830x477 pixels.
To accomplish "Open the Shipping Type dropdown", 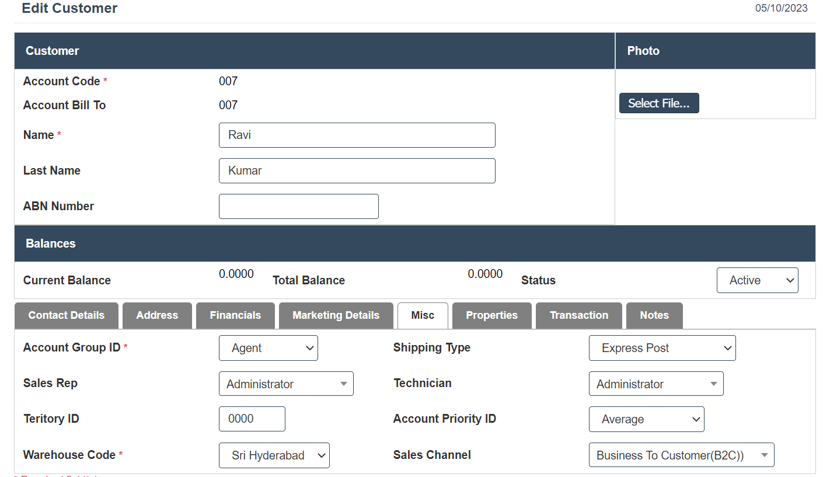I will (662, 348).
